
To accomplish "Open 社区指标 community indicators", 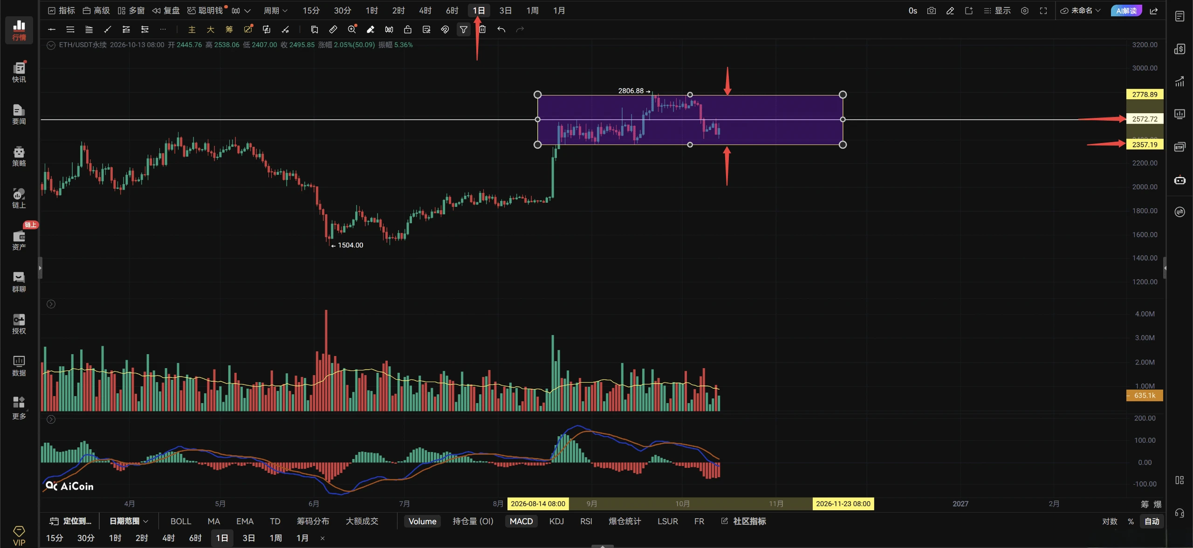I will click(743, 521).
